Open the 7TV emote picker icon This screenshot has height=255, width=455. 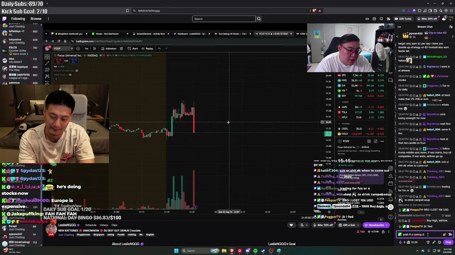point(450,234)
